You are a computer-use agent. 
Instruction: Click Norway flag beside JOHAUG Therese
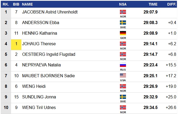(123, 44)
